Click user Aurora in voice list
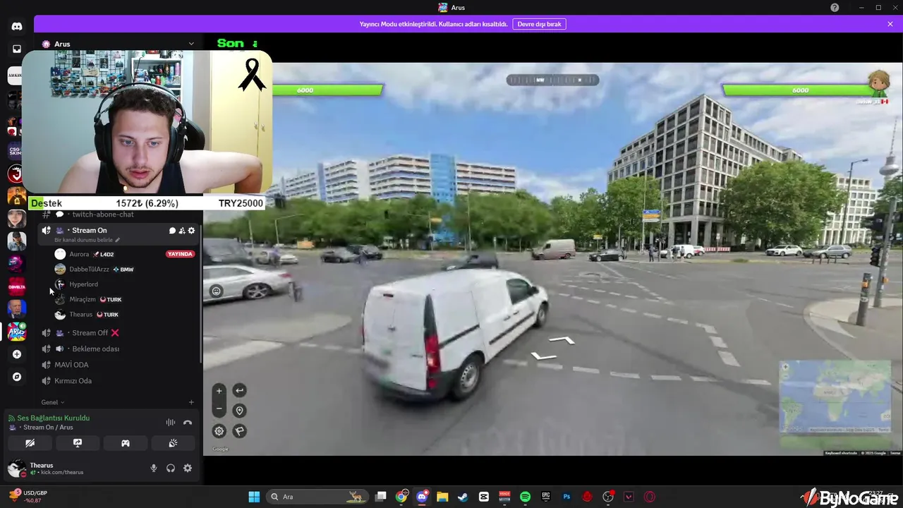The width and height of the screenshot is (903, 508). point(79,254)
